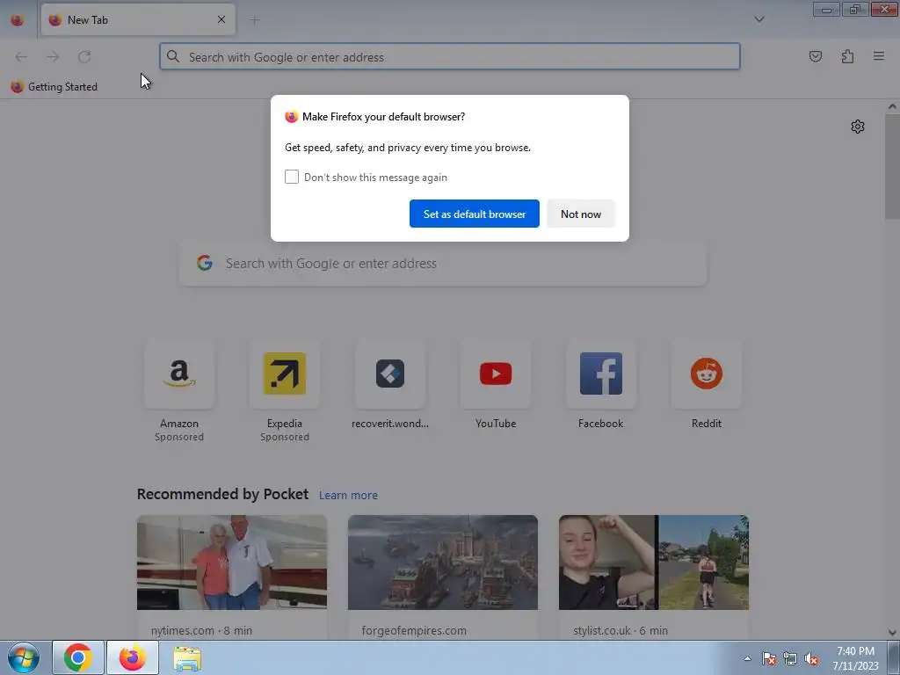Expand the list all tabs chevron
The width and height of the screenshot is (900, 675).
(x=758, y=19)
